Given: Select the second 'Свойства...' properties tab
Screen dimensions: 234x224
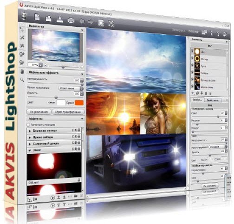Looking at the screenshot, I should [x=213, y=100].
